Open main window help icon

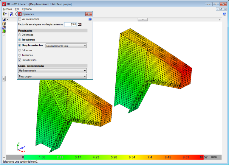[x=225, y=14]
